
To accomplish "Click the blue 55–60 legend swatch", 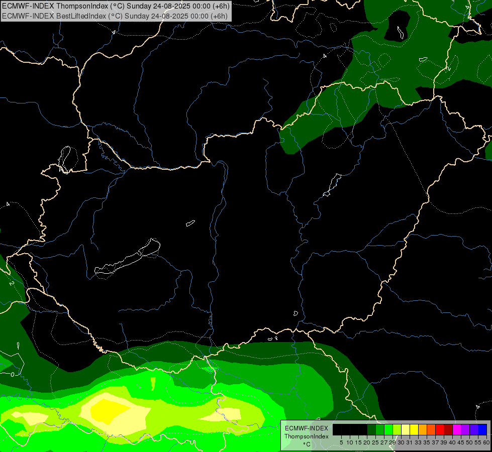I will point(482,430).
